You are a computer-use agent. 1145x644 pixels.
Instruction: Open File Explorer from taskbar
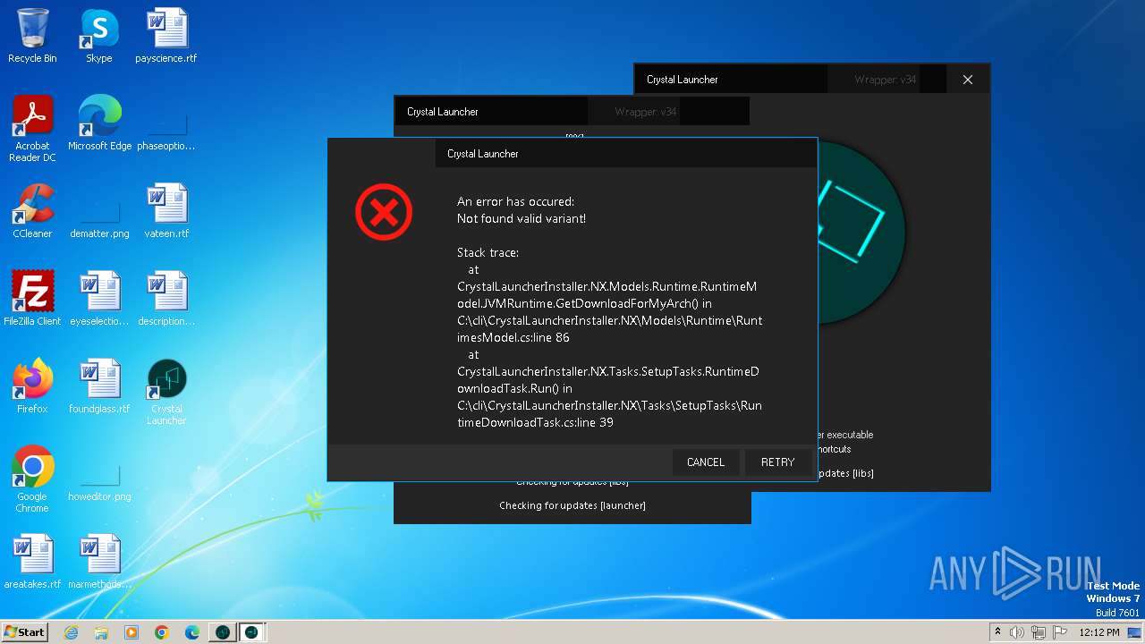click(101, 632)
